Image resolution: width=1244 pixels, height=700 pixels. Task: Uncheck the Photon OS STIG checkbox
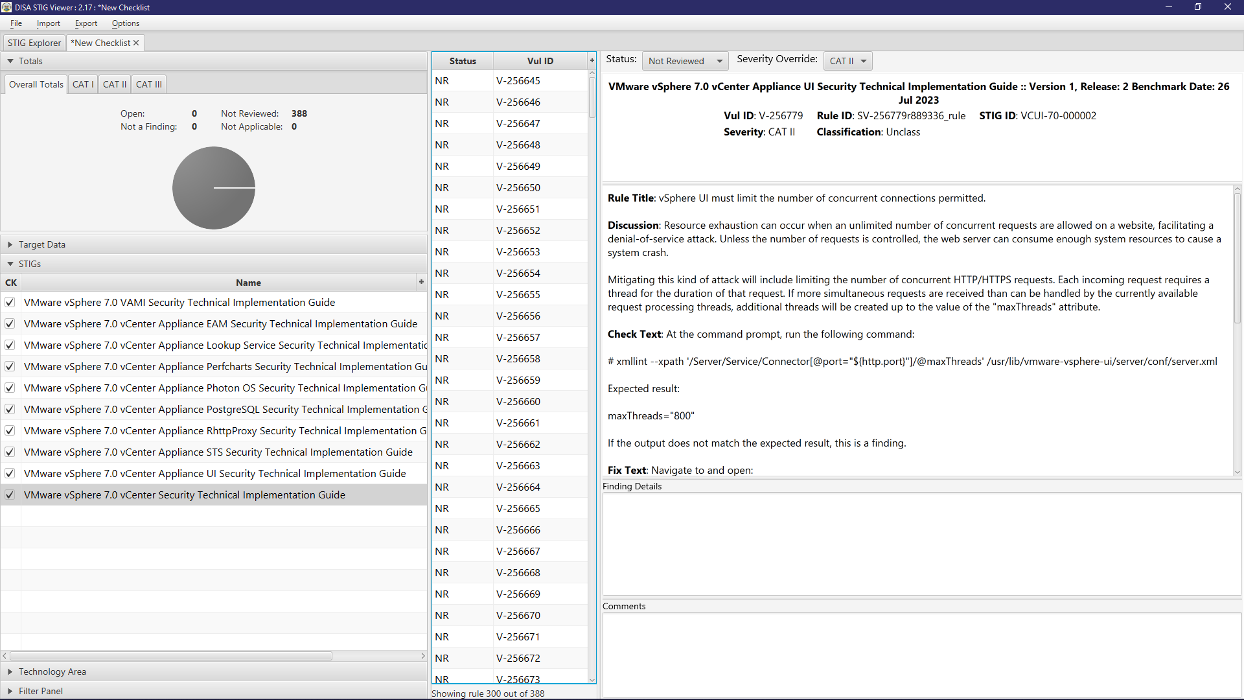10,388
